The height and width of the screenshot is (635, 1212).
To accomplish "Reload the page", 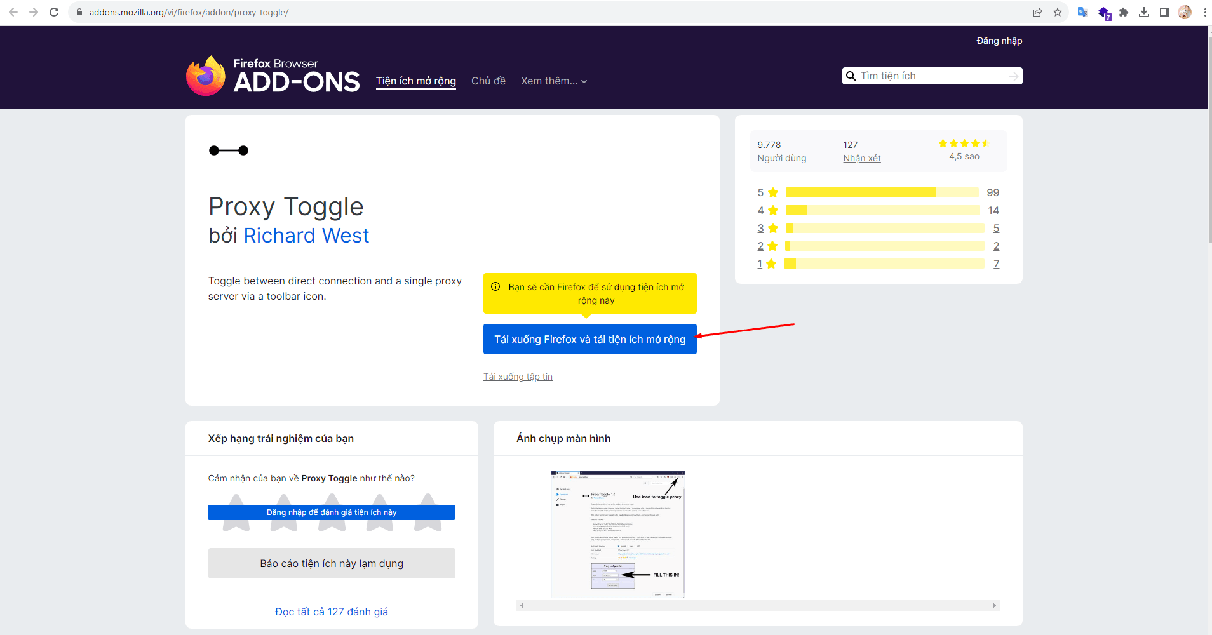I will 54,12.
